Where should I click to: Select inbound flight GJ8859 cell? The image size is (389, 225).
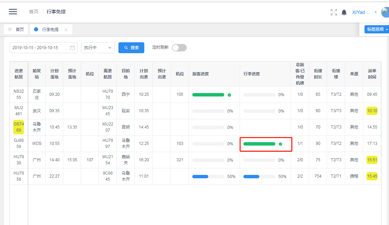tap(19, 144)
